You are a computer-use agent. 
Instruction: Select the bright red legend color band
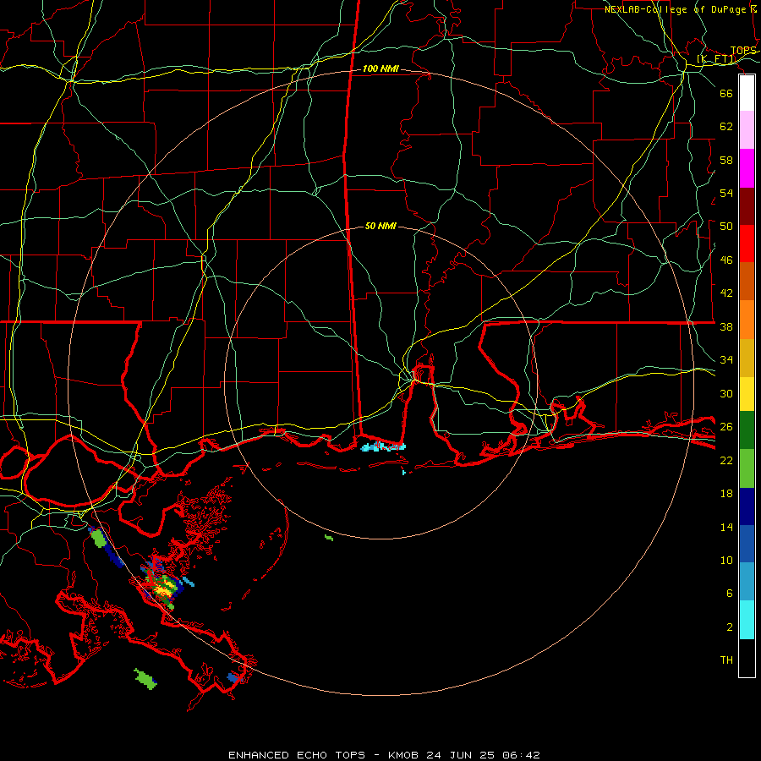[747, 244]
